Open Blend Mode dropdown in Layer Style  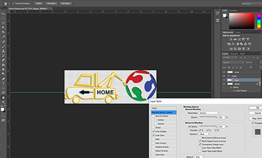tap(209, 113)
